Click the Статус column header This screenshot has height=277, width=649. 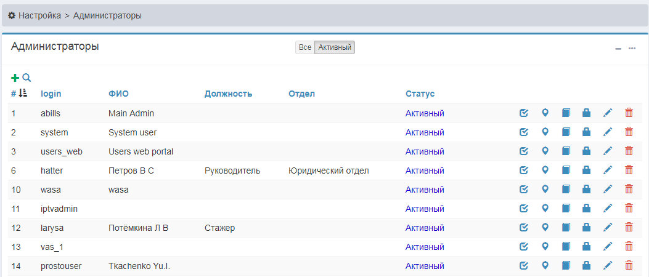420,94
